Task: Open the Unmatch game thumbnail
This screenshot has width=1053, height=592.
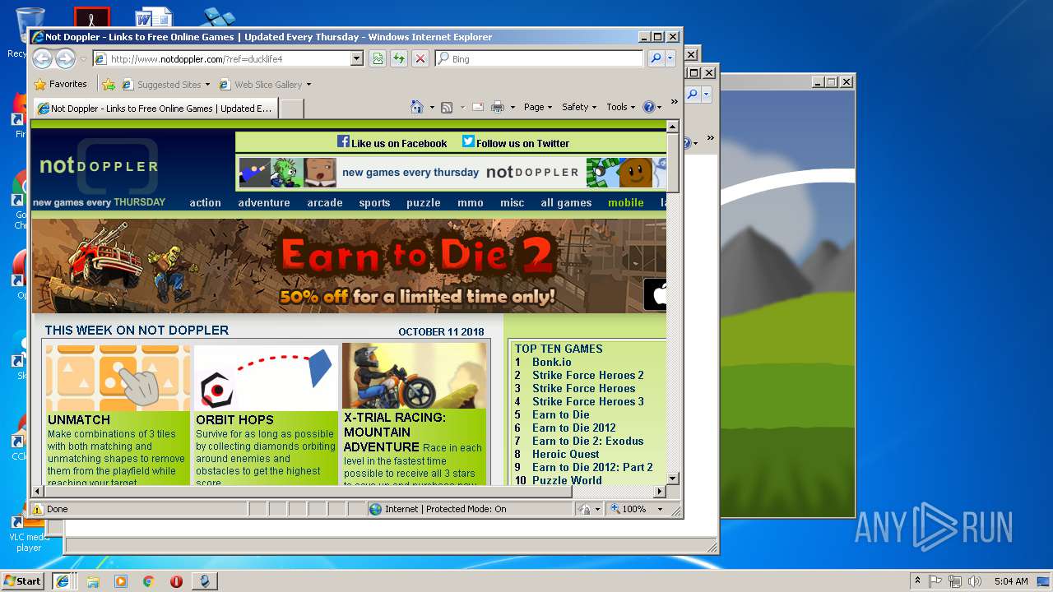Action: click(x=118, y=377)
